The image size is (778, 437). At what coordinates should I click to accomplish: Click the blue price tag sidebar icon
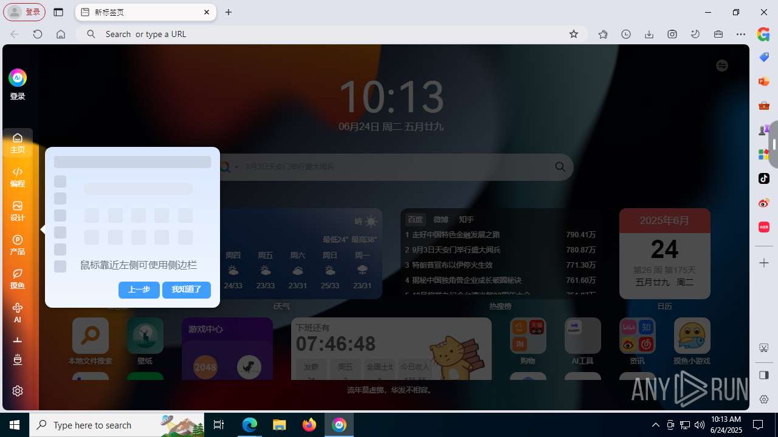pyautogui.click(x=764, y=57)
